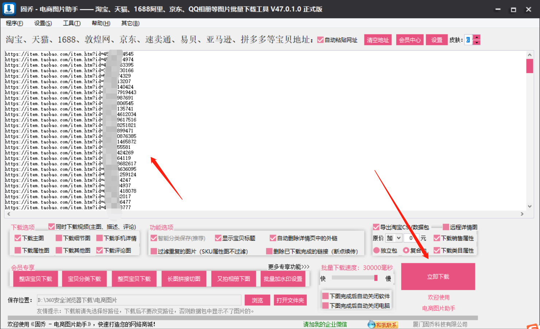
Task: Enable 下载其他图 option
Action: (59, 250)
